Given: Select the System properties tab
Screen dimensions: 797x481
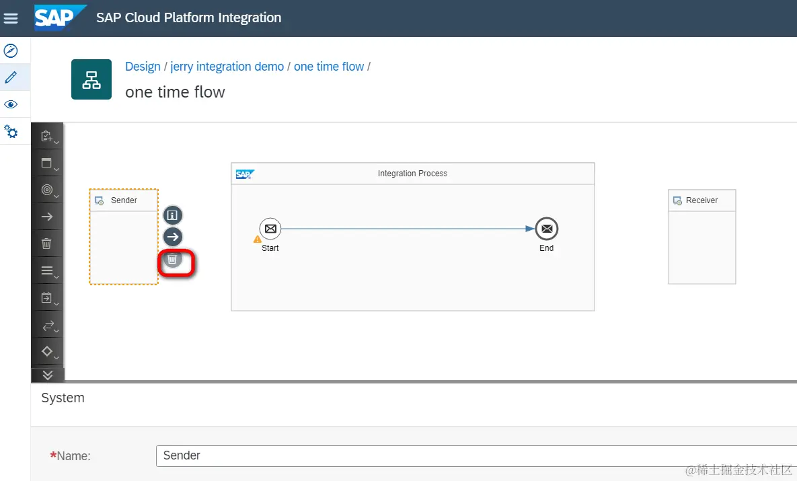Looking at the screenshot, I should click(x=63, y=398).
